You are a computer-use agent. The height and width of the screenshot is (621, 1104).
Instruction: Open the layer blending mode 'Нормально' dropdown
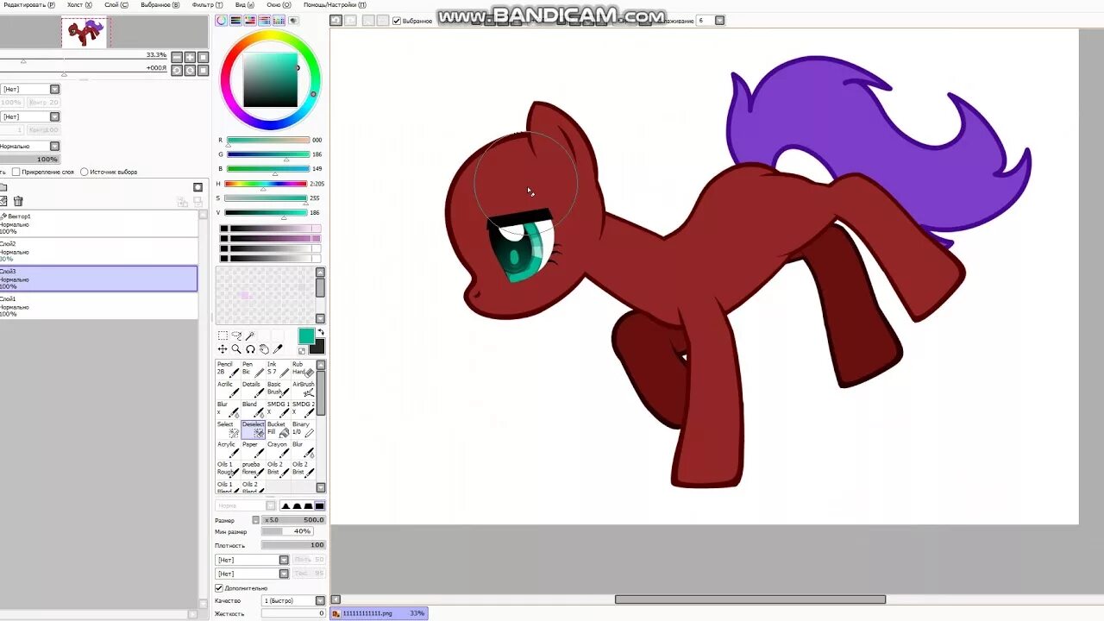(x=54, y=147)
